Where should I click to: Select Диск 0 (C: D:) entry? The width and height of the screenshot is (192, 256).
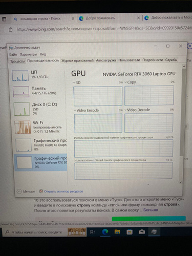(39, 109)
